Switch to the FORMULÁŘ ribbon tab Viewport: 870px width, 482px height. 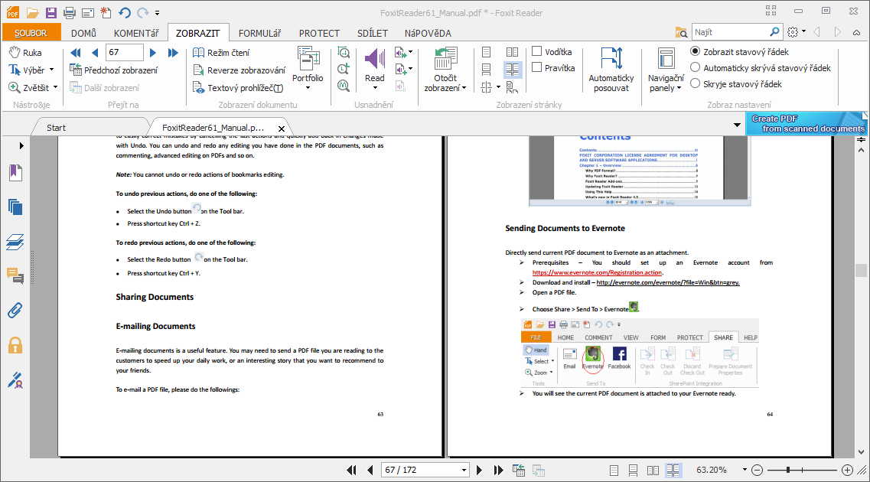click(x=259, y=33)
